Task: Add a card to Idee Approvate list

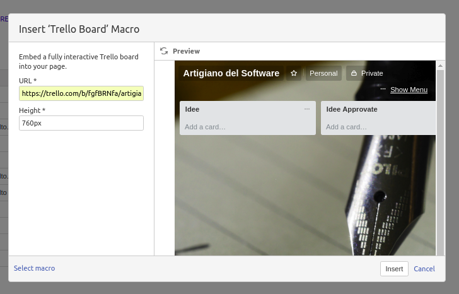Action: (346, 127)
